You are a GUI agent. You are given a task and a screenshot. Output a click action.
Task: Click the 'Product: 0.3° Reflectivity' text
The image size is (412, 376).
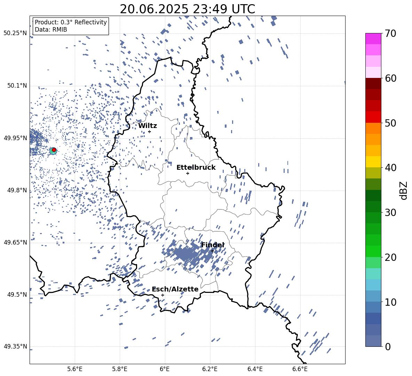[71, 22]
